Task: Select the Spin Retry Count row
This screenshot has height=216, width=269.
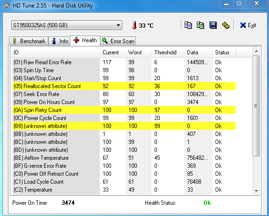Action: 124,110
